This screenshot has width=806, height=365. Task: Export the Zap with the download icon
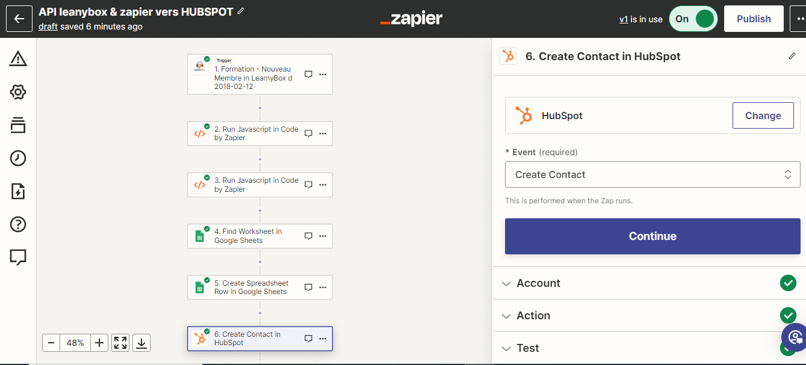pyautogui.click(x=141, y=343)
